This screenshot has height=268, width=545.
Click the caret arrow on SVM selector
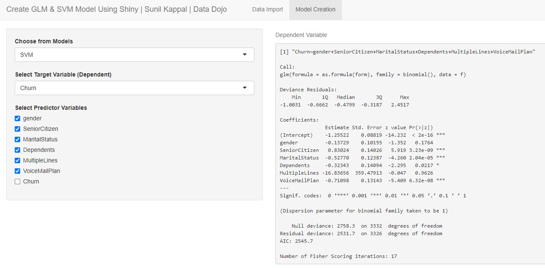coord(245,55)
